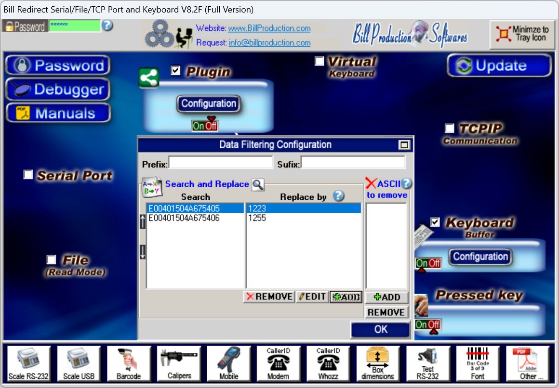Open the CallerID Modem icon
This screenshot has height=388, width=559.
[279, 363]
